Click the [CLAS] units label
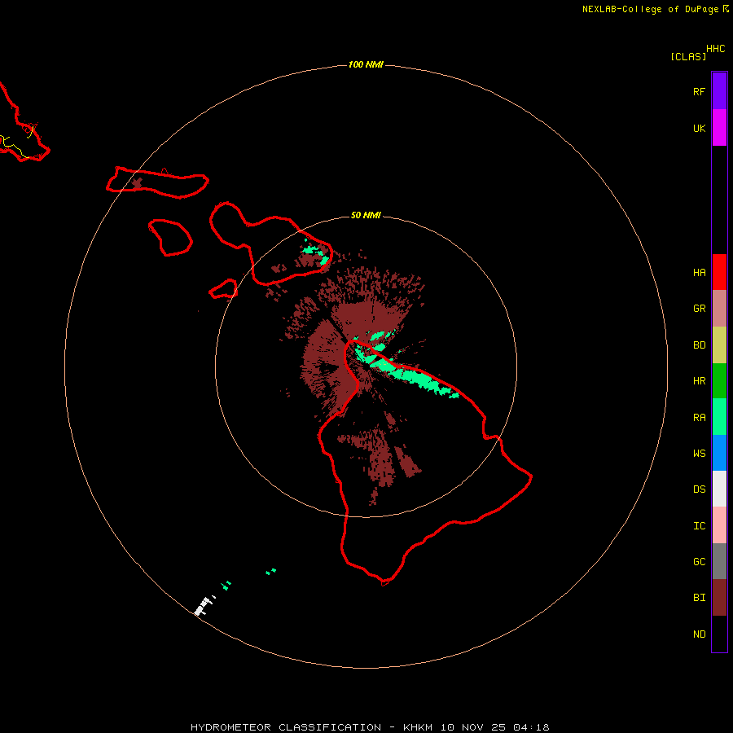Screen dimensions: 733x733 click(x=688, y=57)
